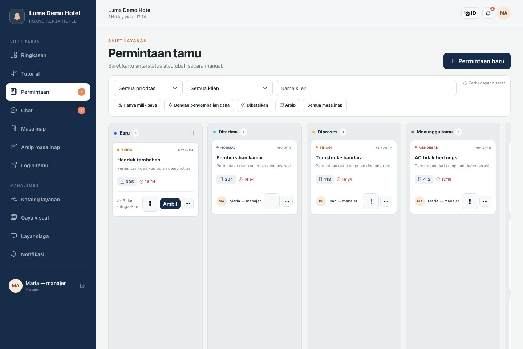This screenshot has width=523, height=349.
Task: Open Chat in the sidebar
Action: click(48, 111)
